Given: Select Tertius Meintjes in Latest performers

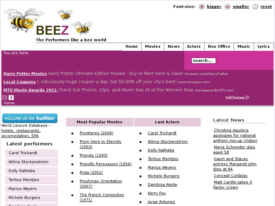Looking at the screenshot, I should [x=31, y=180].
